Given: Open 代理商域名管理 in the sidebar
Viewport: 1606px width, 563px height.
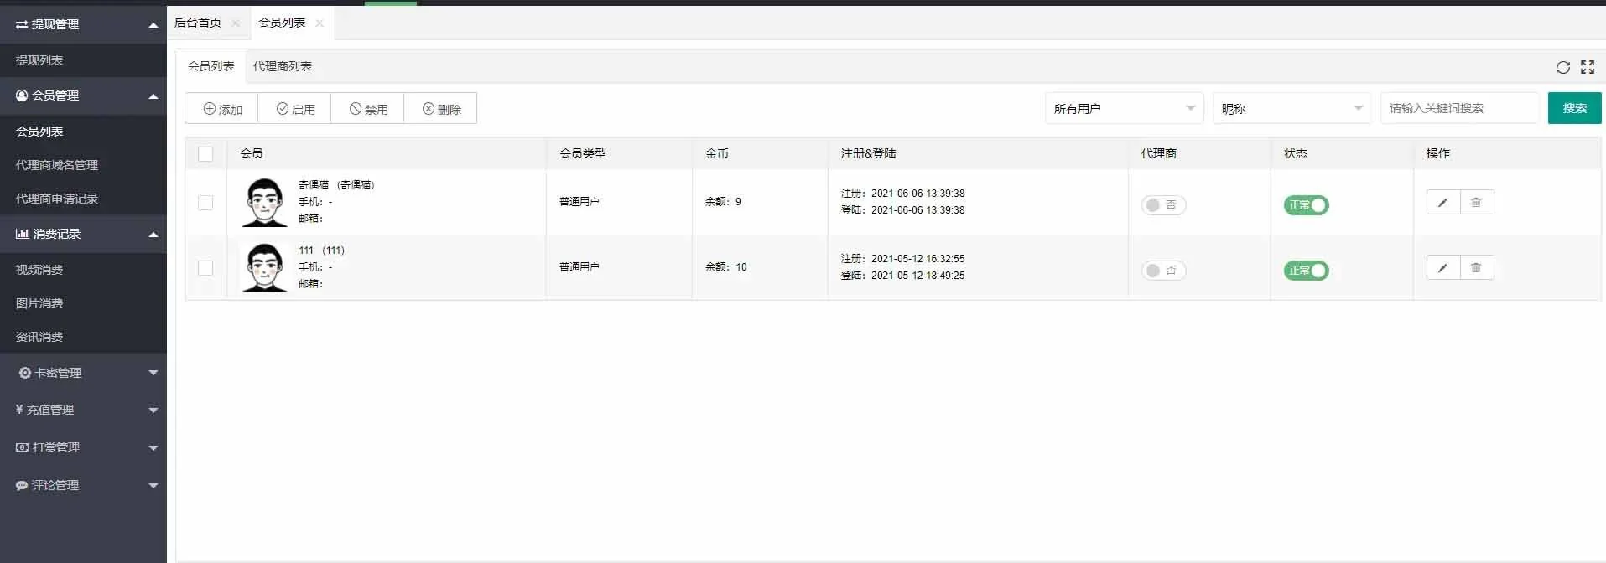Looking at the screenshot, I should point(57,165).
